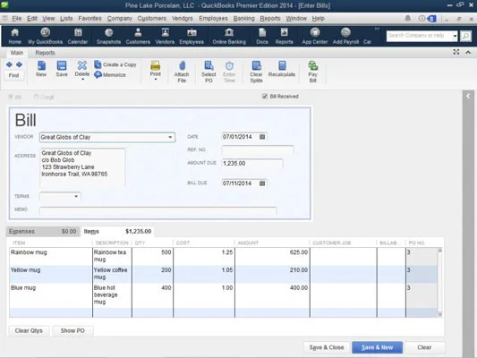Viewport: 477px width, 358px height.
Task: Click the Amount Due field
Action: coord(251,163)
